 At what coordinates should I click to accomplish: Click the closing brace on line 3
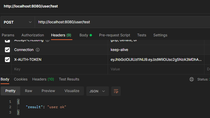(x=18, y=112)
